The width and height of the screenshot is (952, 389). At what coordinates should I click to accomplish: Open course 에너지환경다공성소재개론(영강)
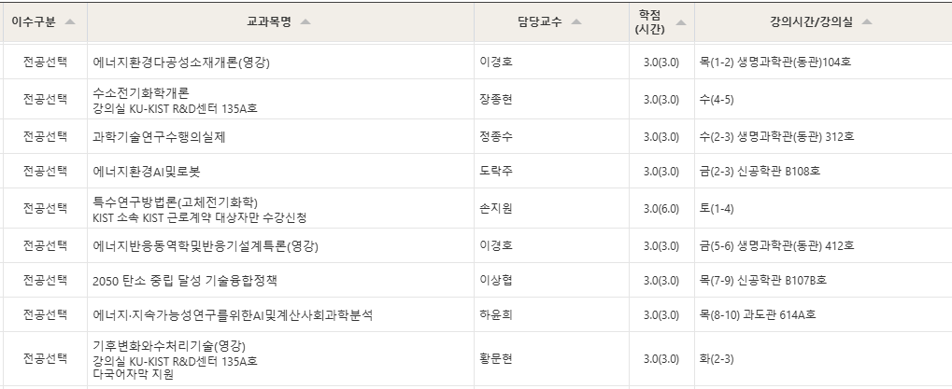click(x=181, y=62)
